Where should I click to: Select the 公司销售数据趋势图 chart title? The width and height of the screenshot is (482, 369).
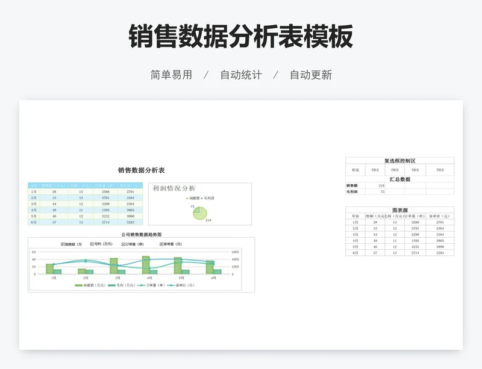142,234
